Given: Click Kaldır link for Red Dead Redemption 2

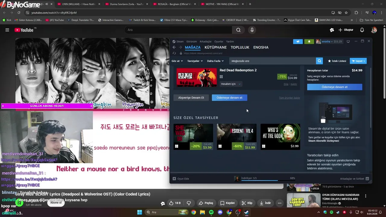Looking at the screenshot, I should tap(294, 84).
